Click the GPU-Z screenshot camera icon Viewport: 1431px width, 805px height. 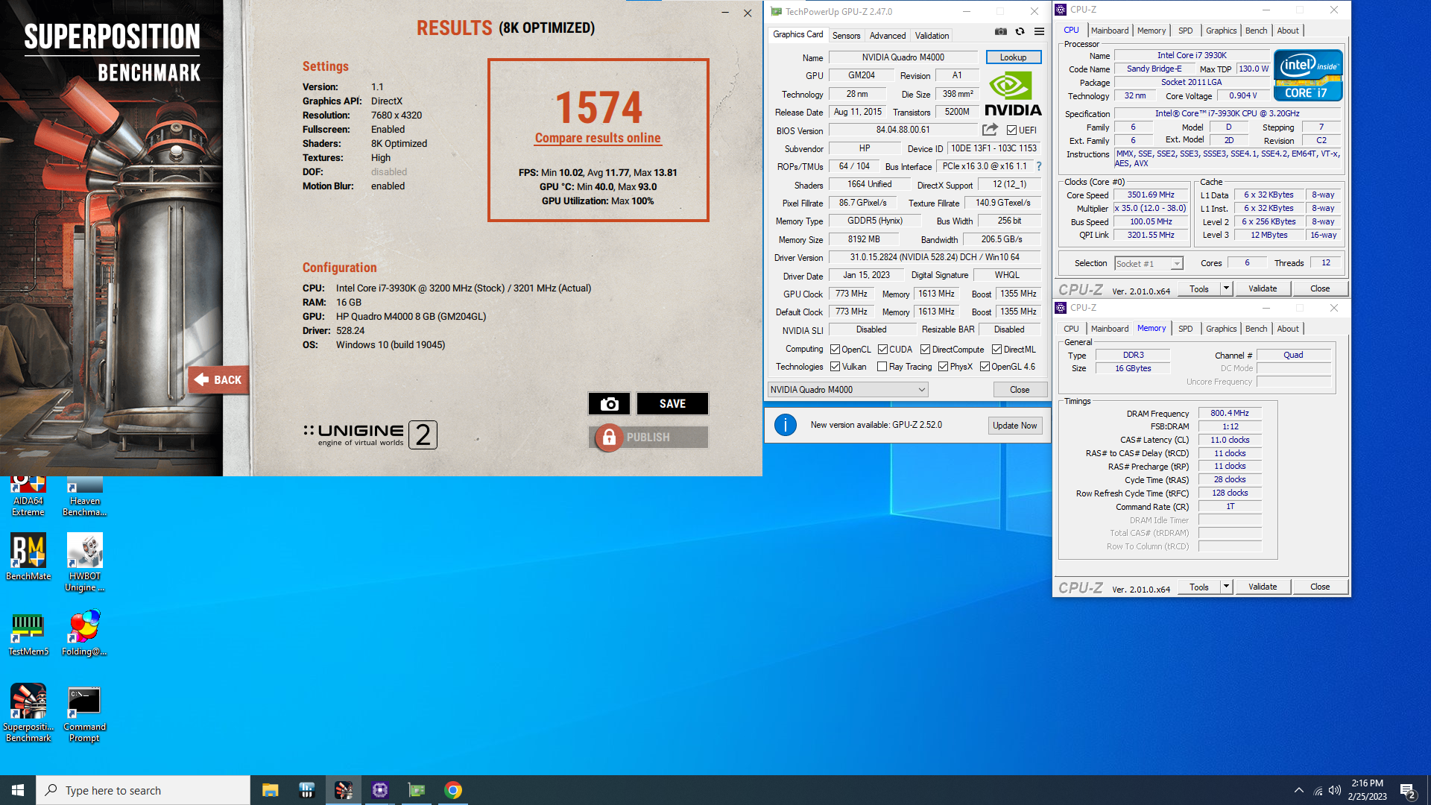(x=1001, y=31)
